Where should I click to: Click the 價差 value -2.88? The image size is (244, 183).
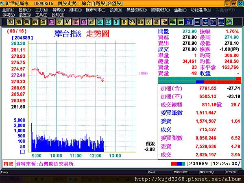tap(150, 149)
